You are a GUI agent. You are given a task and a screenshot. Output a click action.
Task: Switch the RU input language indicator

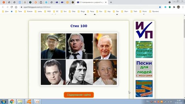[x=147, y=101]
